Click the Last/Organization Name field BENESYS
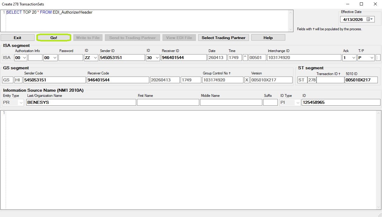 point(81,102)
